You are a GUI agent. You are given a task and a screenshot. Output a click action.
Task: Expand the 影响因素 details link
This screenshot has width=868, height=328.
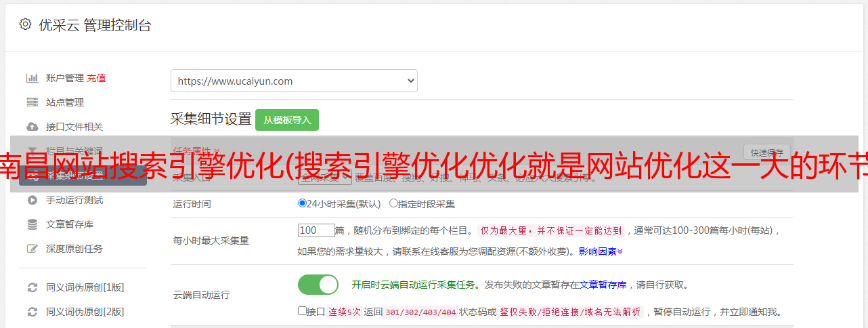pyautogui.click(x=601, y=251)
